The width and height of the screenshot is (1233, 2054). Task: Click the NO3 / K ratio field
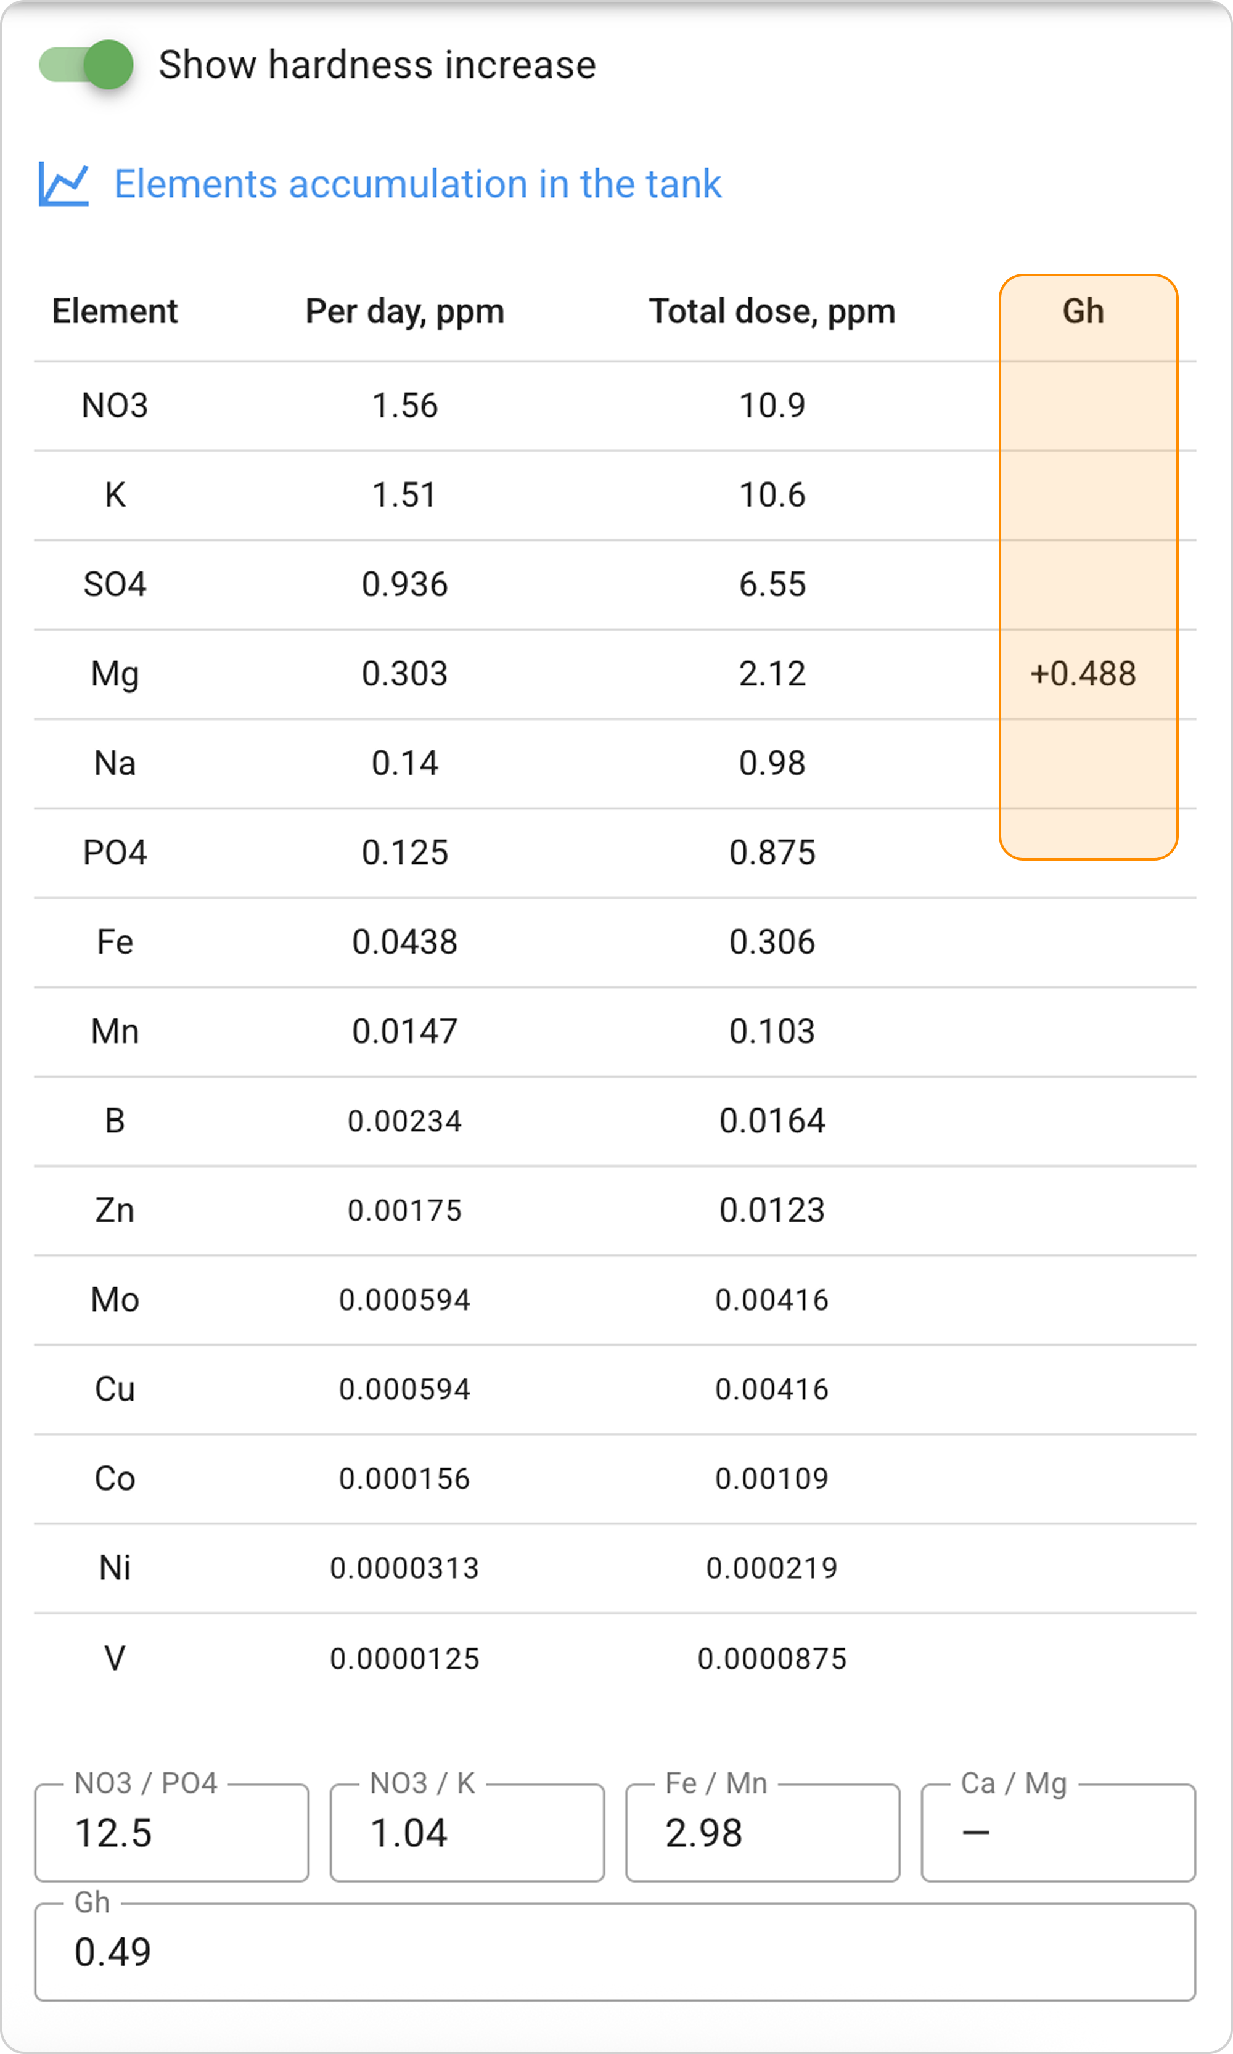pos(467,1832)
